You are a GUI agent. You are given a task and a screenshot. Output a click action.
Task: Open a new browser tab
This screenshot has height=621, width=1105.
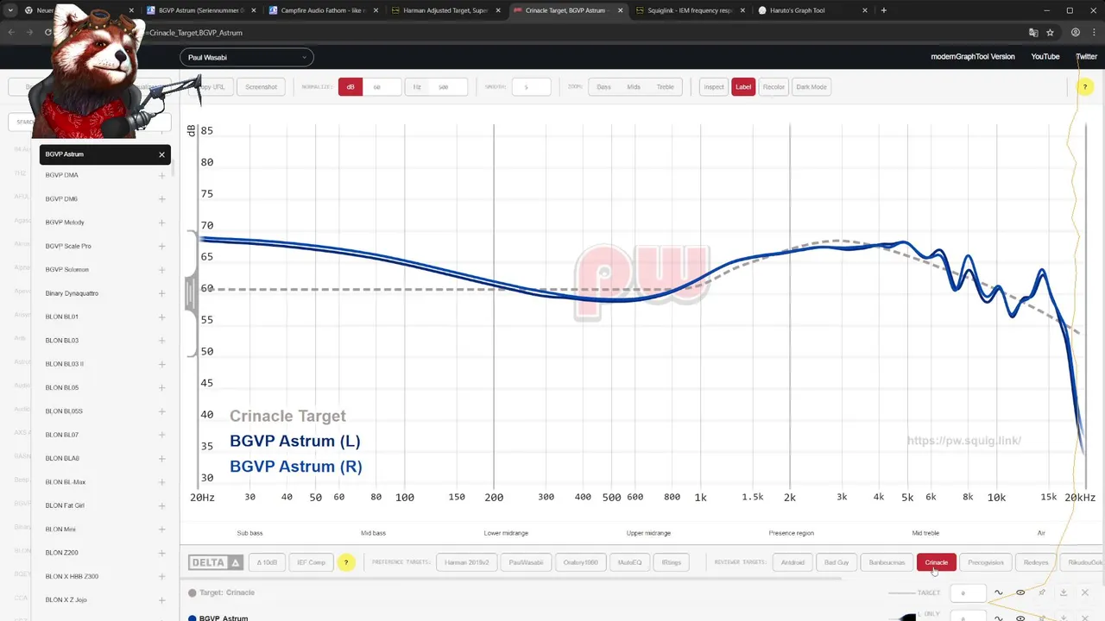tap(883, 10)
